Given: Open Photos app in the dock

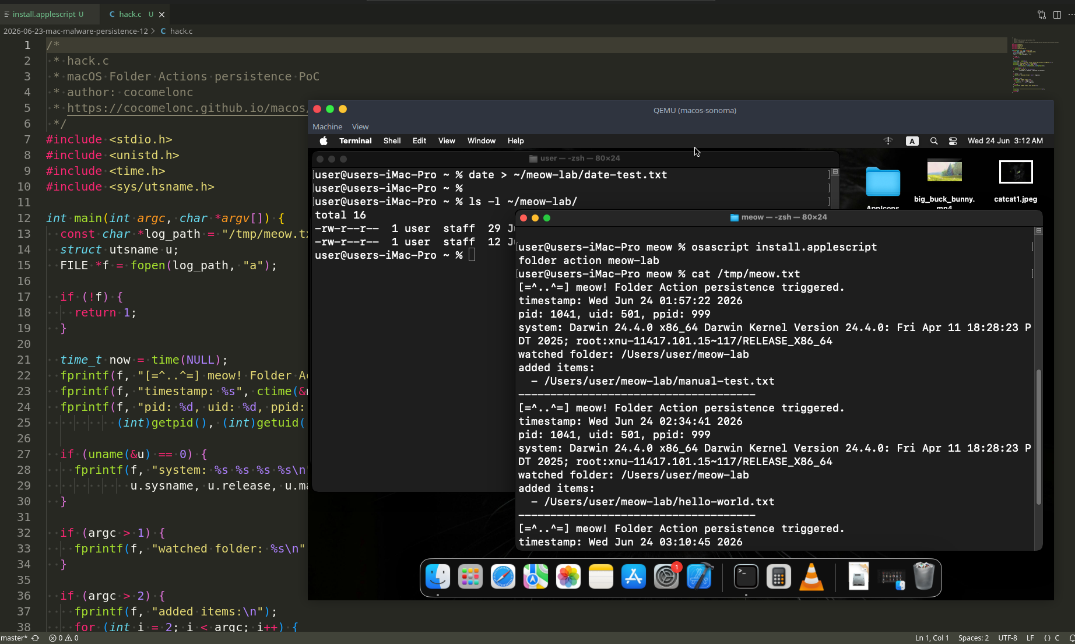Looking at the screenshot, I should [x=568, y=577].
